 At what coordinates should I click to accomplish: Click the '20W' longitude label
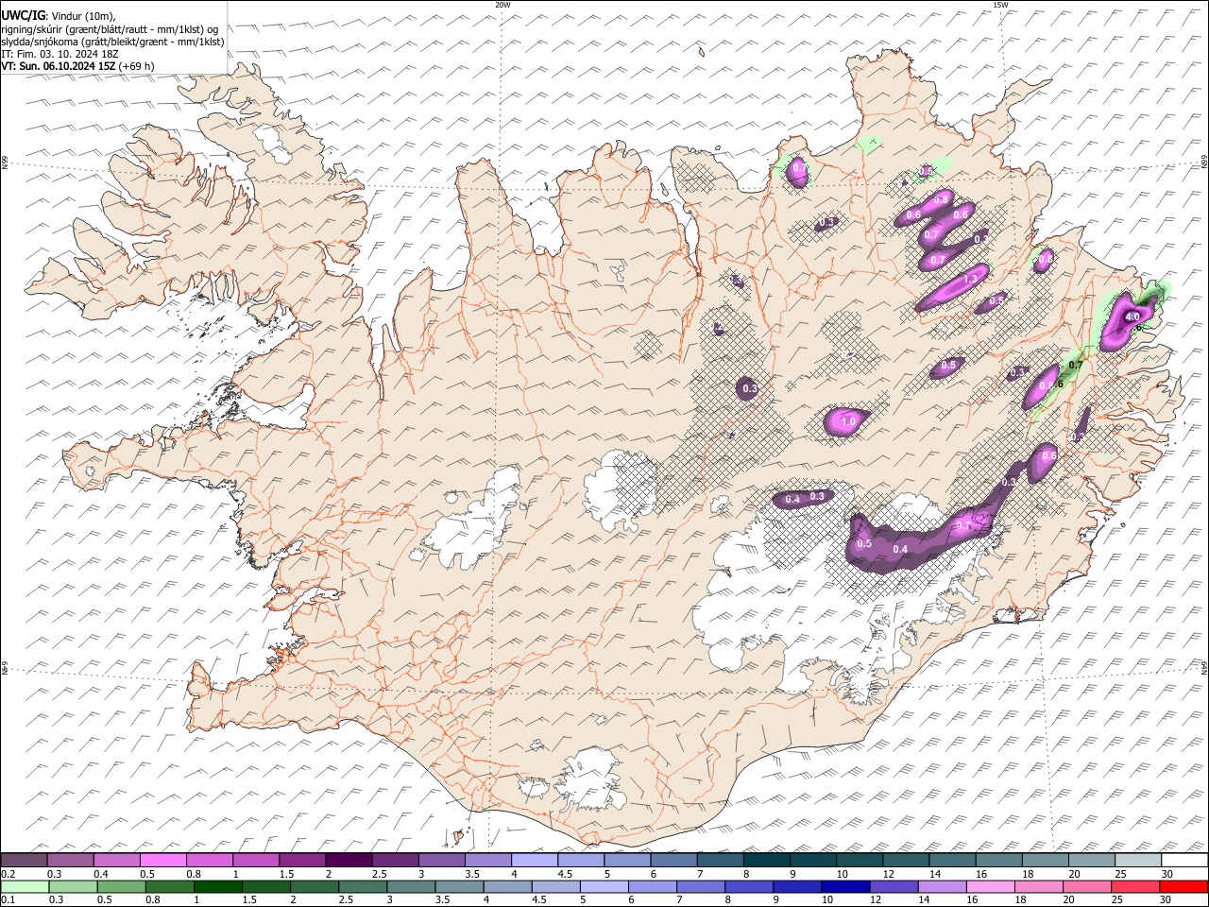502,5
